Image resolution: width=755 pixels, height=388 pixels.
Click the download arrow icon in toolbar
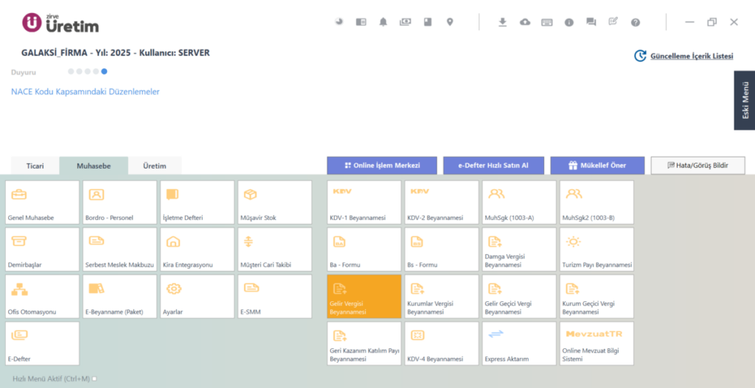click(503, 22)
